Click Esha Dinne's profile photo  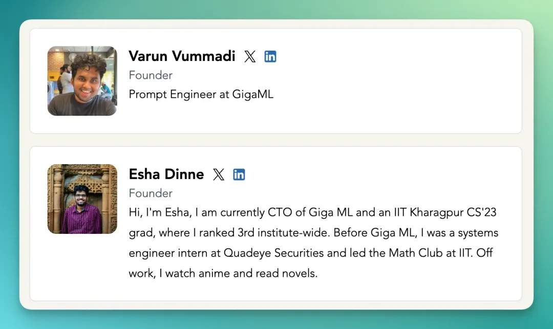tap(82, 199)
